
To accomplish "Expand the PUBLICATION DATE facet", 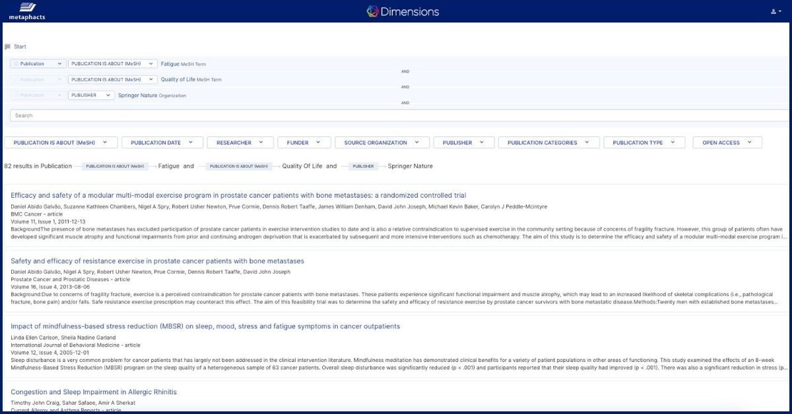I will pyautogui.click(x=162, y=142).
